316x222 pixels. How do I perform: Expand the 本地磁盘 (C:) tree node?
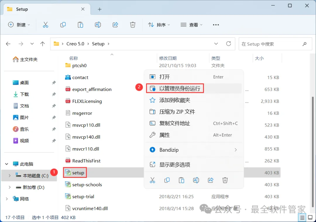tap(9, 176)
